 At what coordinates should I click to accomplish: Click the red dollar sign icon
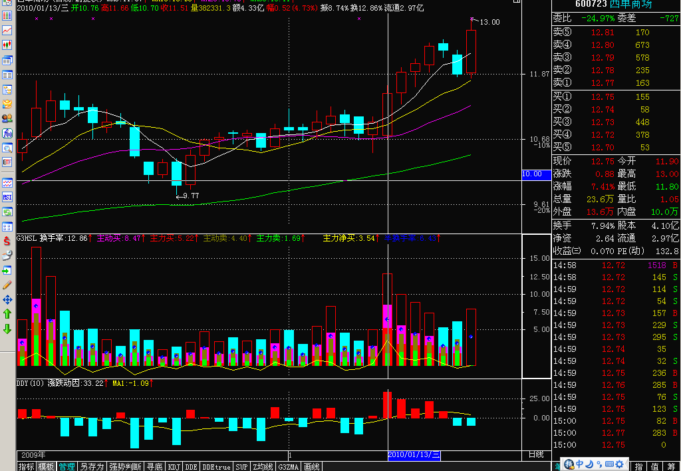pos(7,241)
